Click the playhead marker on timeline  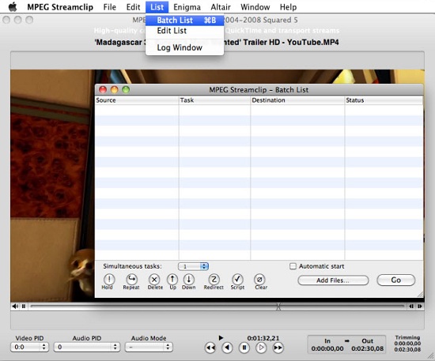pos(278,306)
